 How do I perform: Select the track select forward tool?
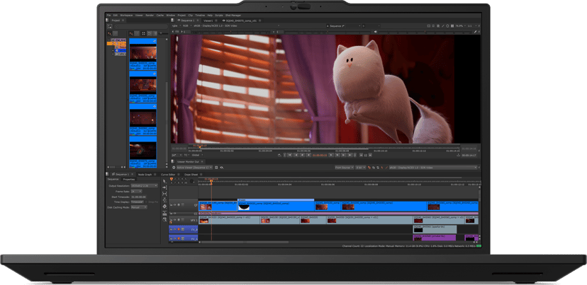click(x=164, y=187)
